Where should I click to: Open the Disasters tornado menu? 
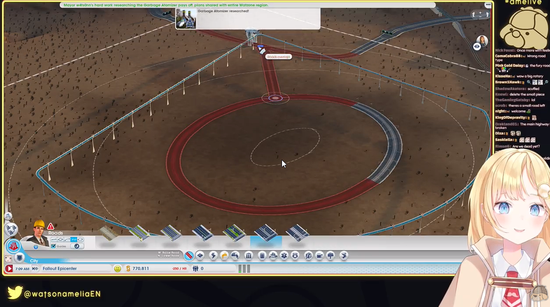point(344,255)
